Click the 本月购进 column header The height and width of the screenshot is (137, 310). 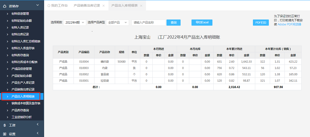coord(158,49)
